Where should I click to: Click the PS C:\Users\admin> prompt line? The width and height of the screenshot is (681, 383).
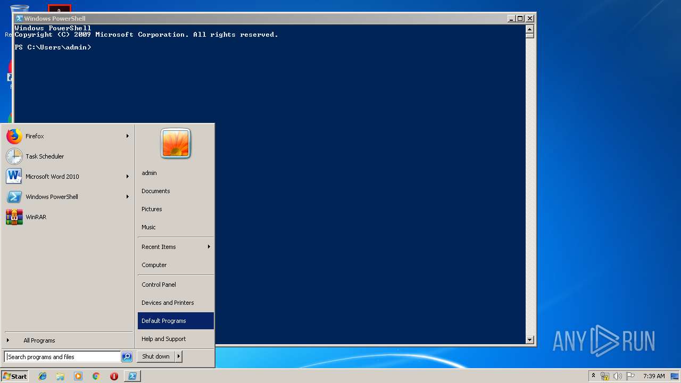(x=53, y=47)
